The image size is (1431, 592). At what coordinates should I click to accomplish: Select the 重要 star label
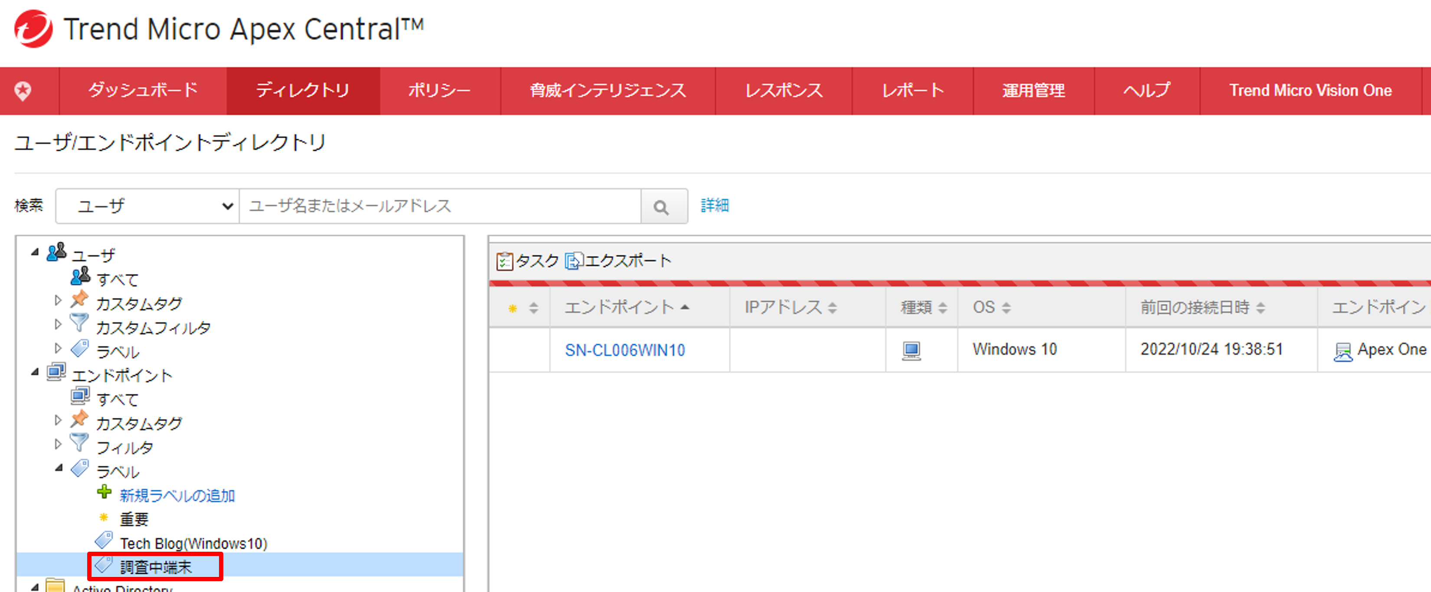(x=134, y=519)
